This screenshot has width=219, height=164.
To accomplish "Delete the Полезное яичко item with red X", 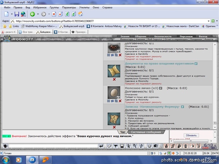I will click(120, 101).
